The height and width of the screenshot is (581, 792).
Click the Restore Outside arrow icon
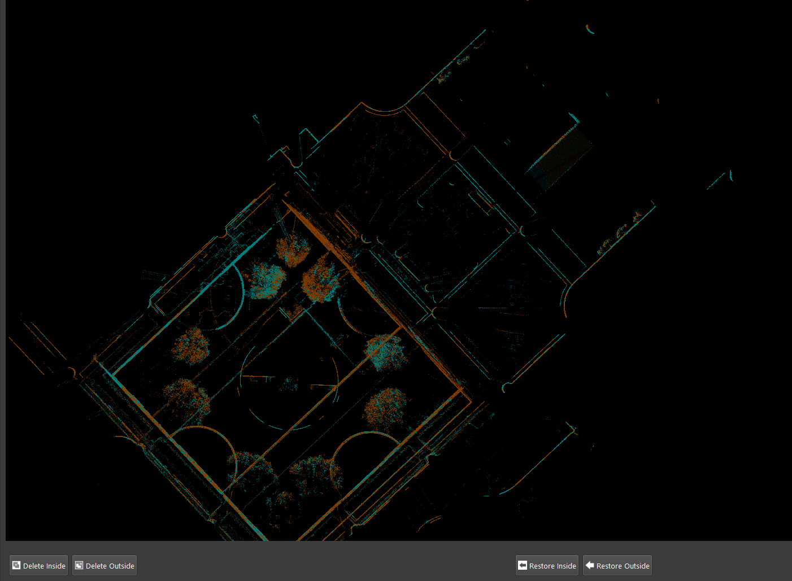[590, 565]
